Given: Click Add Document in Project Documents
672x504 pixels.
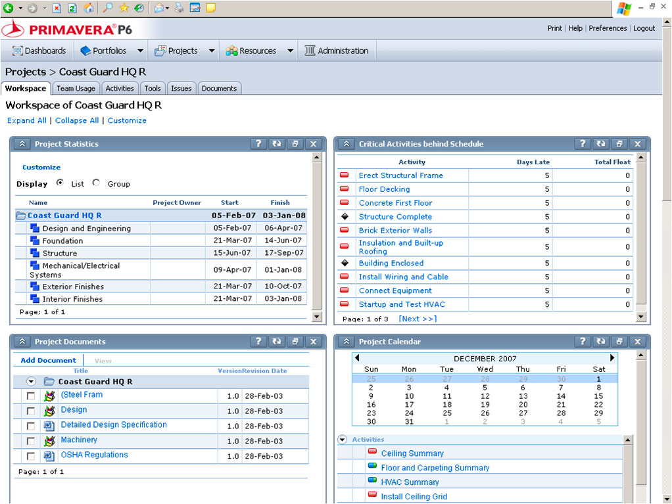Looking at the screenshot, I should pos(48,360).
